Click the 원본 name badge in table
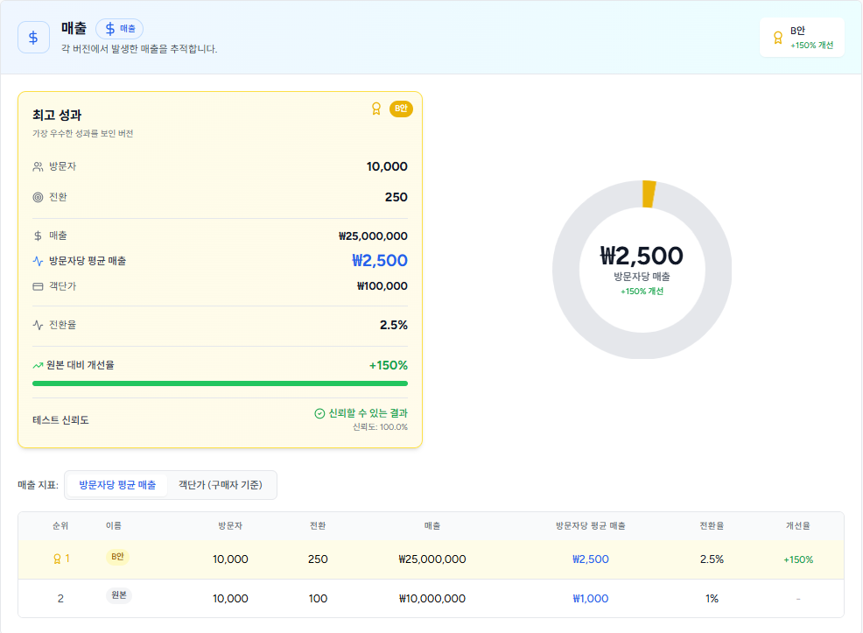The height and width of the screenshot is (633, 863). tap(118, 595)
